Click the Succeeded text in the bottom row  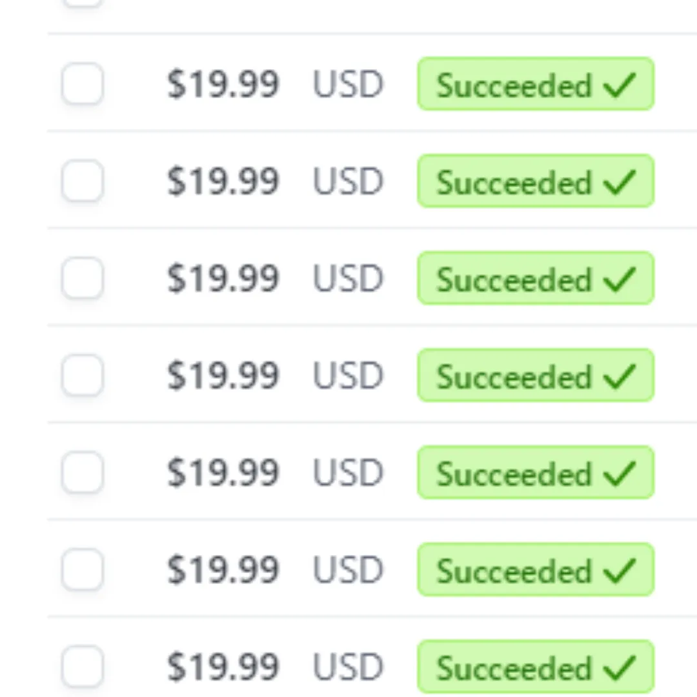pyautogui.click(x=514, y=668)
